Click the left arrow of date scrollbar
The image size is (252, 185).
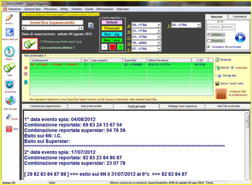click(x=23, y=28)
